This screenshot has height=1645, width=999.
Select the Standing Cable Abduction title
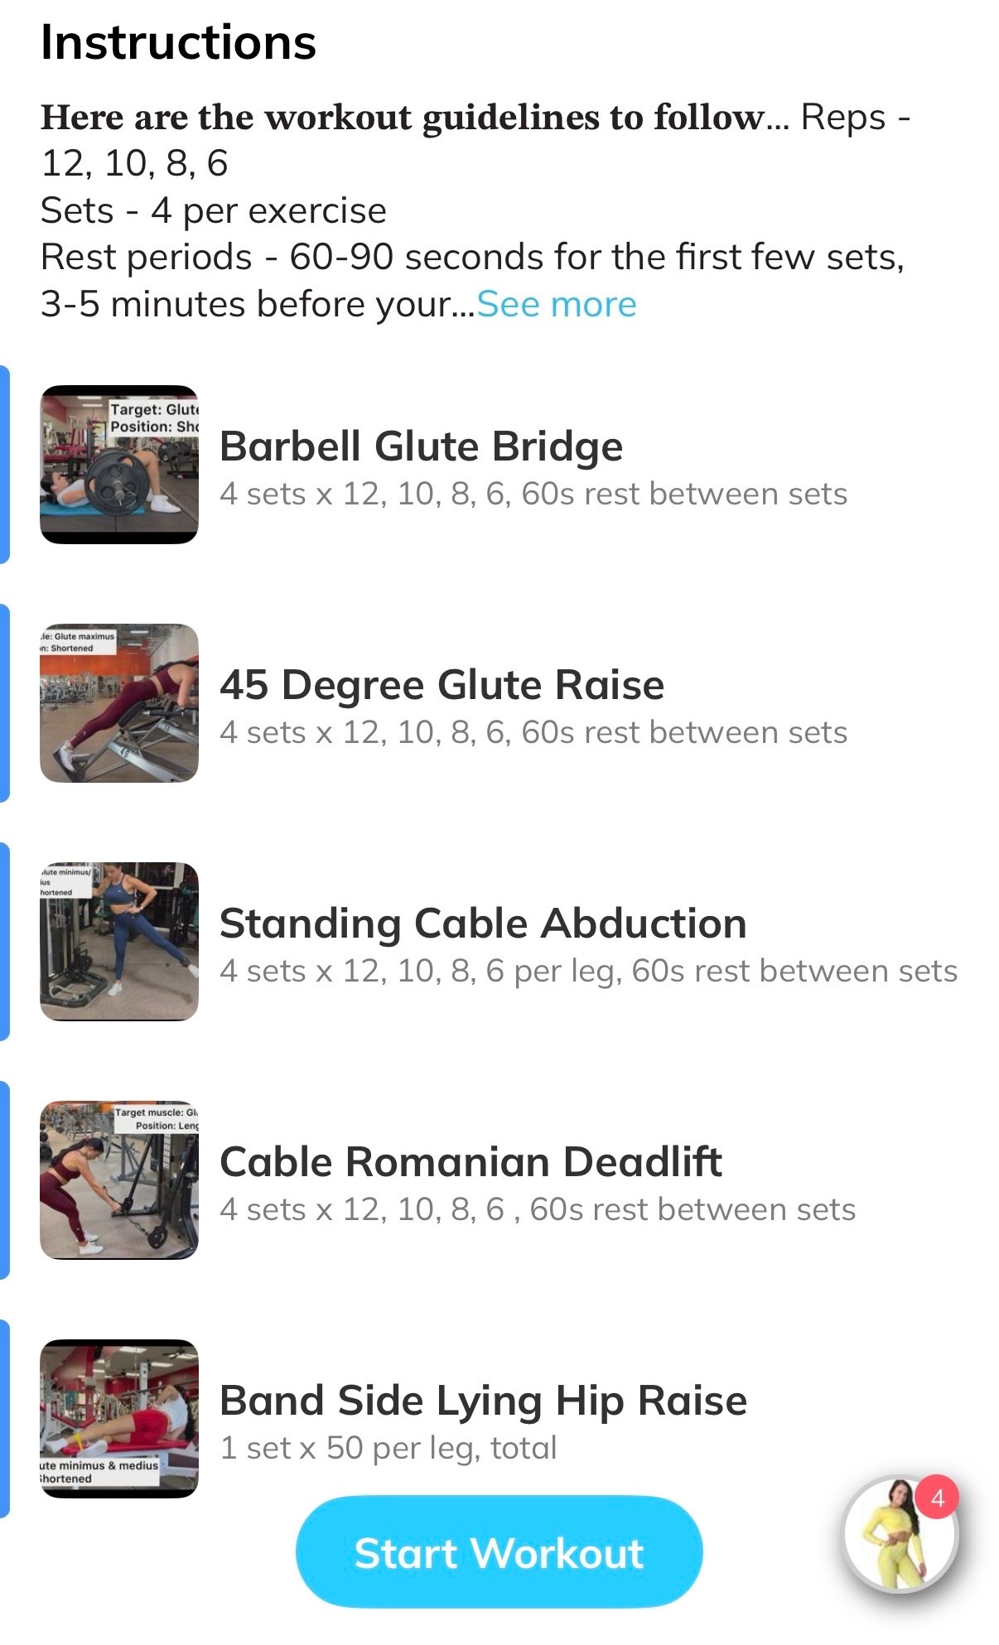483,924
